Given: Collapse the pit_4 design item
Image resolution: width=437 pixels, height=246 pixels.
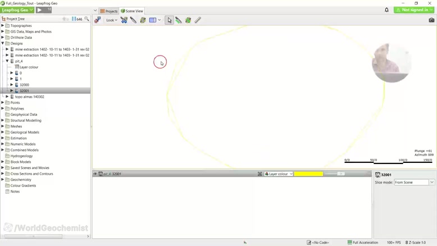Looking at the screenshot, I should pyautogui.click(x=7, y=61).
